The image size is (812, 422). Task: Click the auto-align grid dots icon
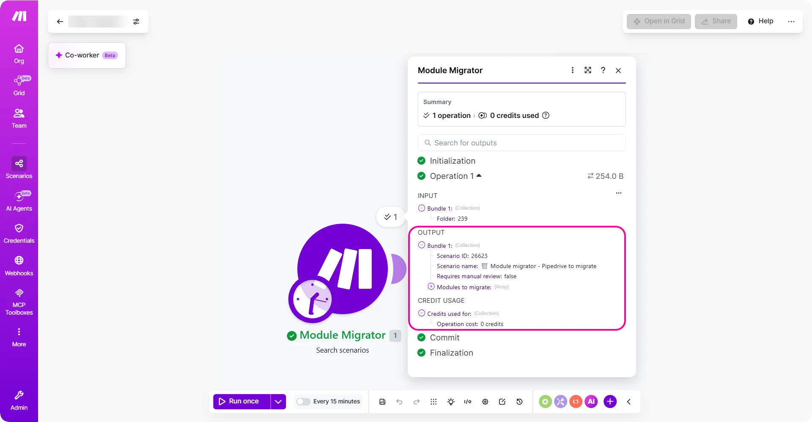433,402
